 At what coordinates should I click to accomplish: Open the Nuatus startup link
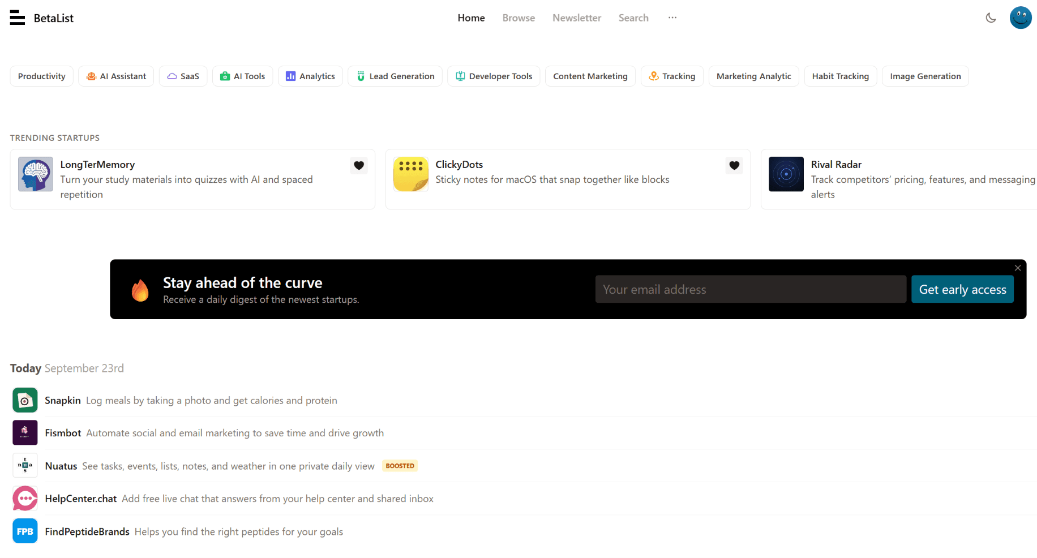(x=61, y=466)
